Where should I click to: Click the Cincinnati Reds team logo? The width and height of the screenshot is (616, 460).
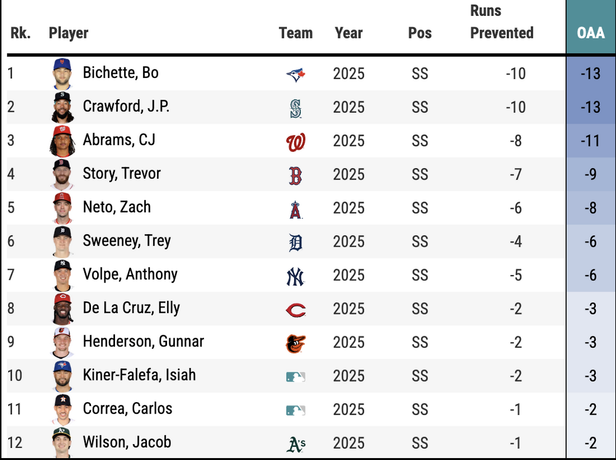(x=295, y=310)
